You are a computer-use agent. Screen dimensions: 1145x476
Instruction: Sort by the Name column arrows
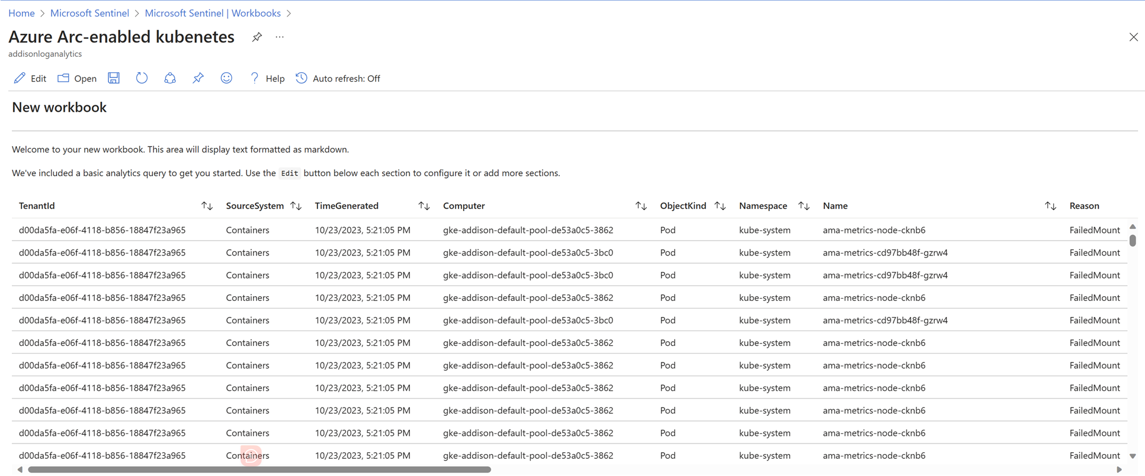tap(1050, 206)
